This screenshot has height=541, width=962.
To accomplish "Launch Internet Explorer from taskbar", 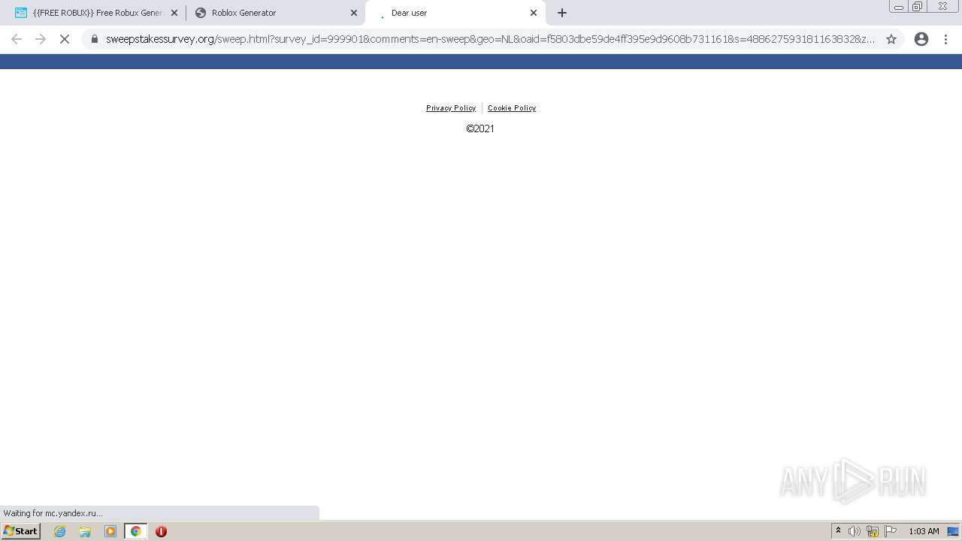I will point(59,531).
